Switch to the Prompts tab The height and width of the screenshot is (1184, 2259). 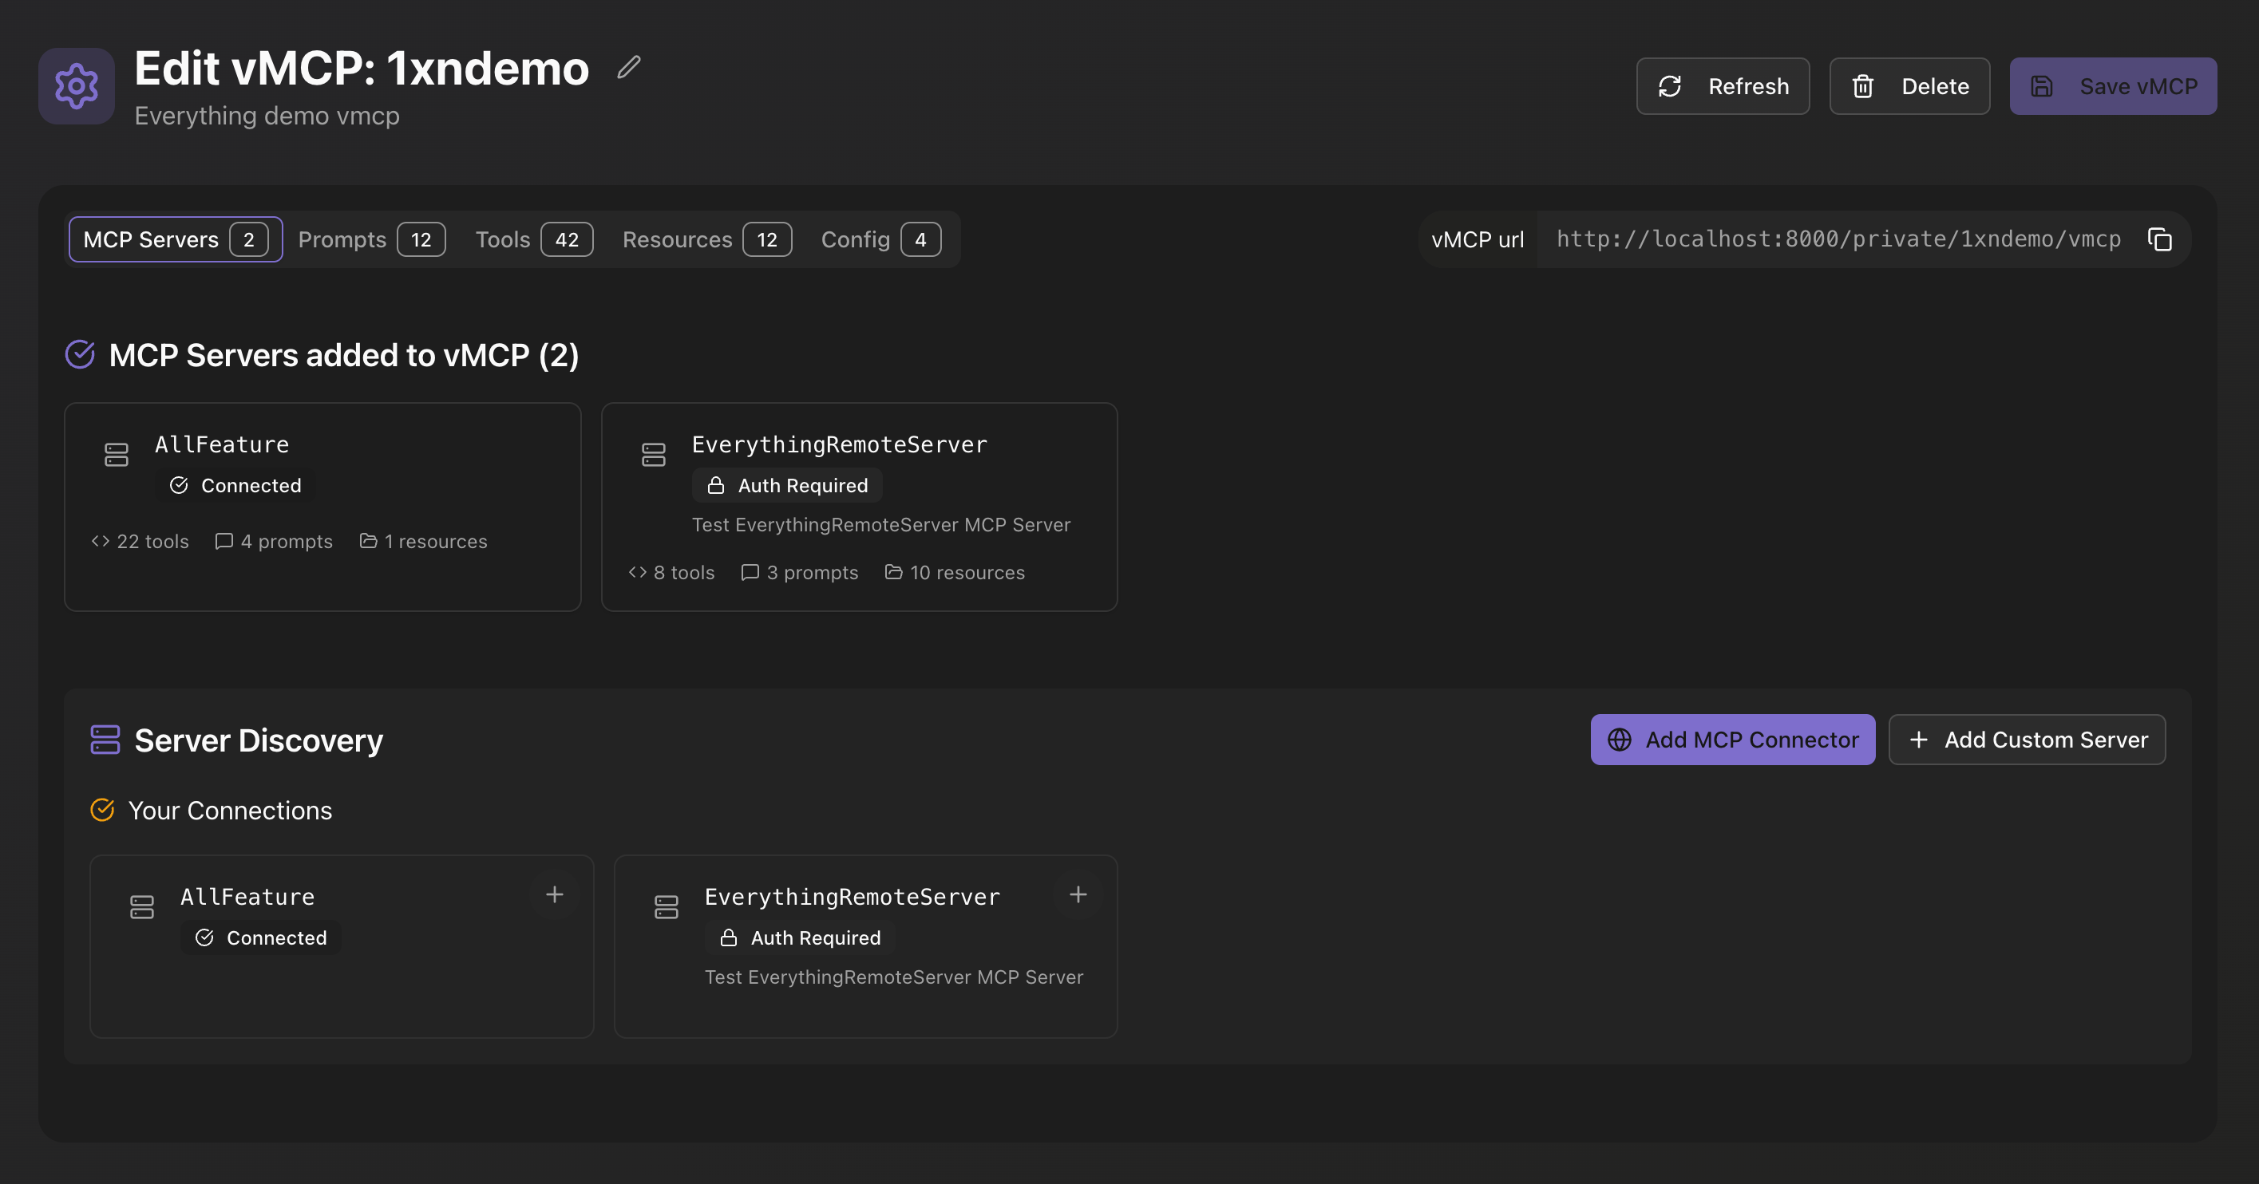[x=370, y=239]
